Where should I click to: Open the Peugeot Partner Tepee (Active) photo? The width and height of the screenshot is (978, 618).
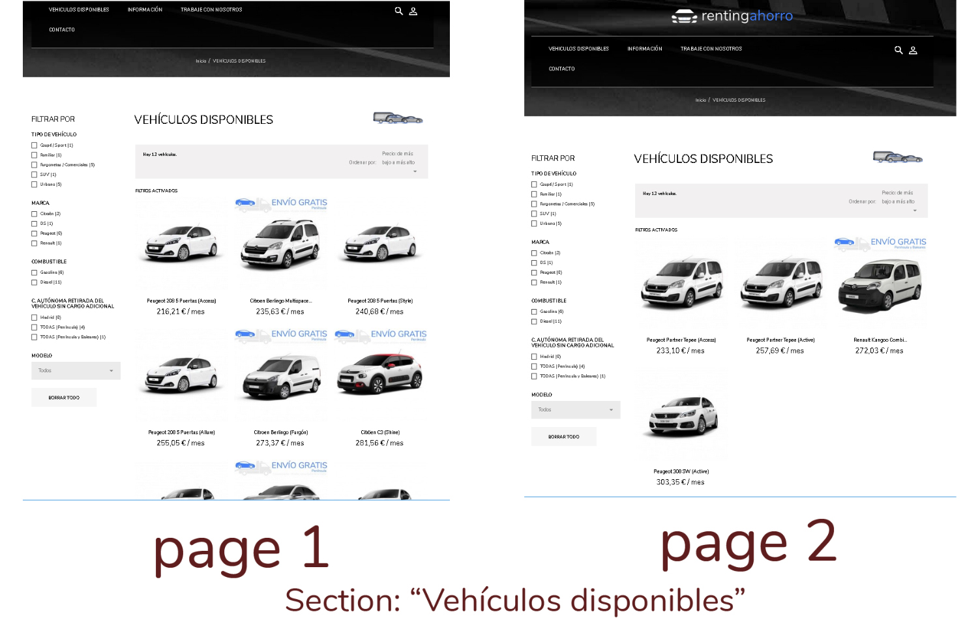click(x=781, y=282)
